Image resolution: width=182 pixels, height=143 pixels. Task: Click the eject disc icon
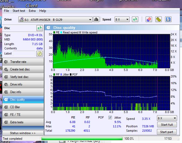pos(97,19)
